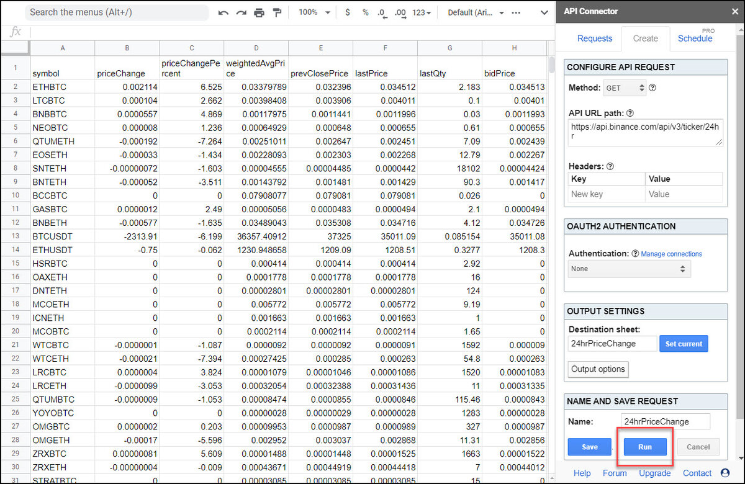The width and height of the screenshot is (745, 484).
Task: Open help tooltip next to Method
Action: [652, 88]
